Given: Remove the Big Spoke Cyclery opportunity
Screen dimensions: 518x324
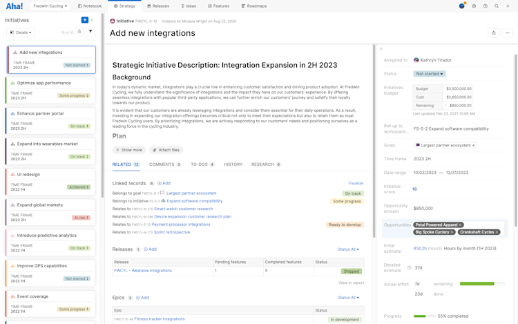Looking at the screenshot, I should click(x=452, y=232).
